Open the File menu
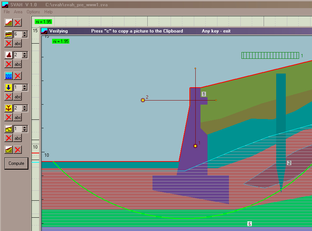The height and width of the screenshot is (231, 312). (x=7, y=12)
